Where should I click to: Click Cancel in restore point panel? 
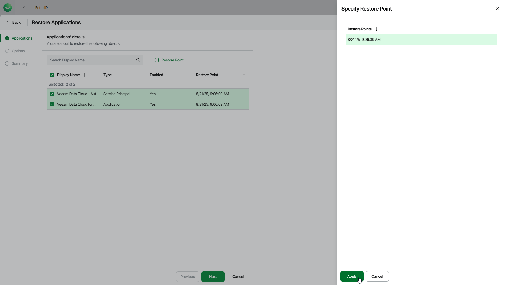(377, 276)
